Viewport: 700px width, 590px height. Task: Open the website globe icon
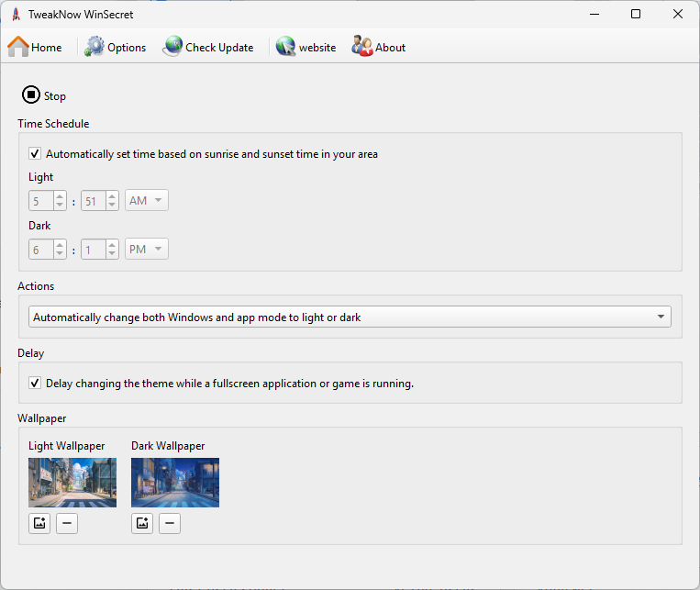click(x=286, y=47)
